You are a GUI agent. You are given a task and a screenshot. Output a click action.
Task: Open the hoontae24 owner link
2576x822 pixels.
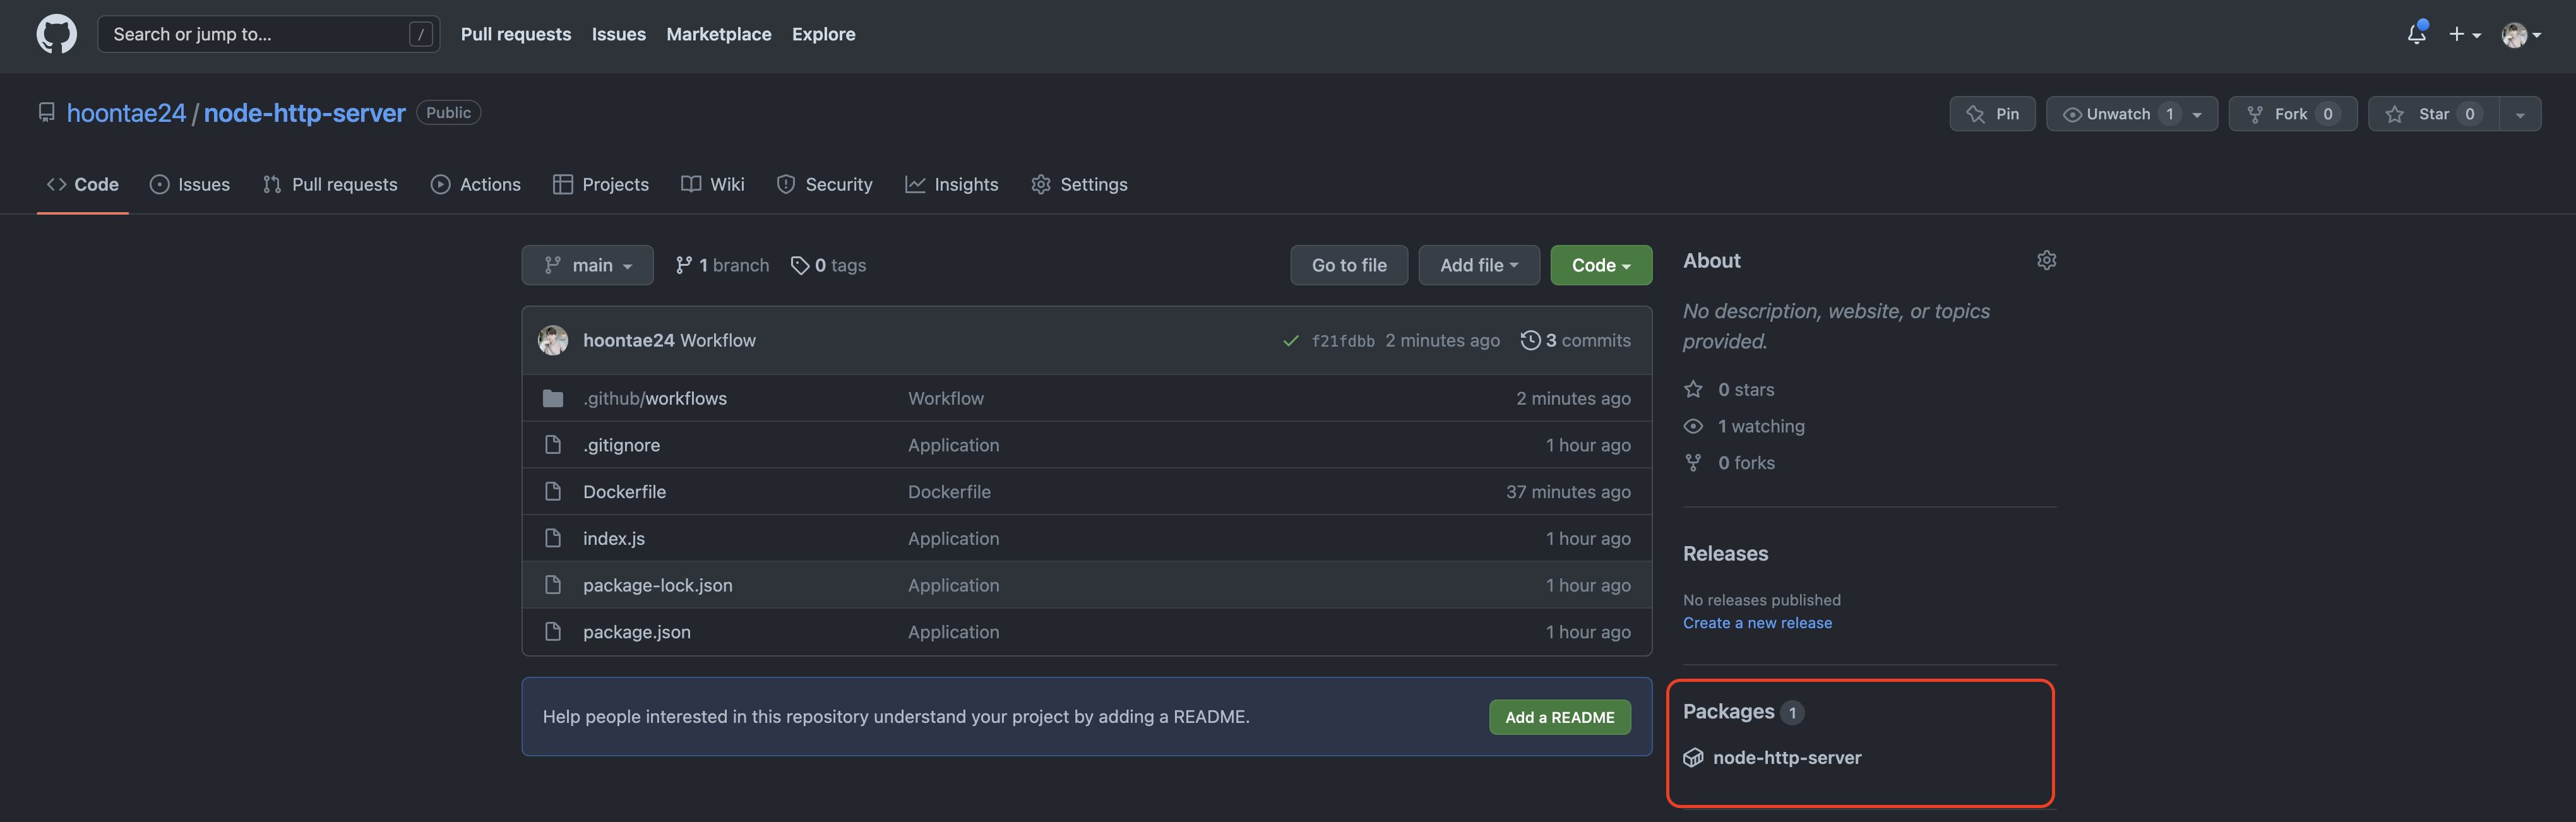126,113
